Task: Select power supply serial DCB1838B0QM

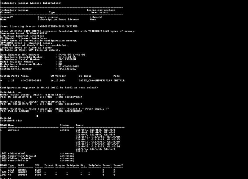Action: 73,111
